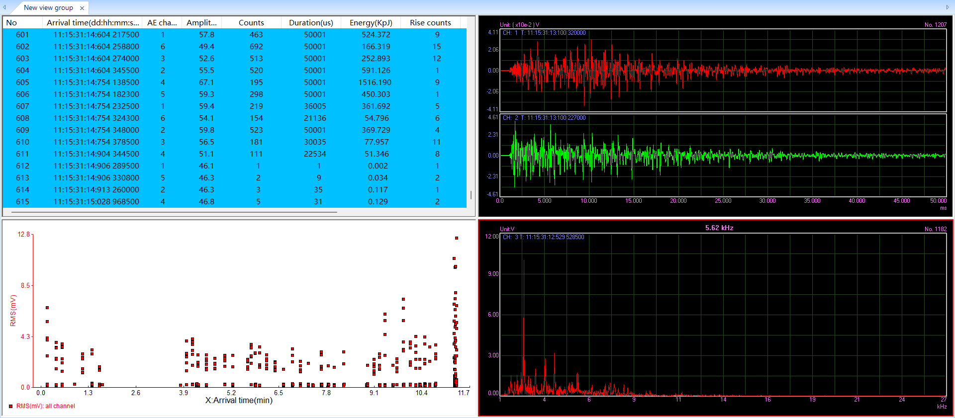Screen dimensions: 955x418
Task: Sort by Counts column header
Action: tap(251, 22)
